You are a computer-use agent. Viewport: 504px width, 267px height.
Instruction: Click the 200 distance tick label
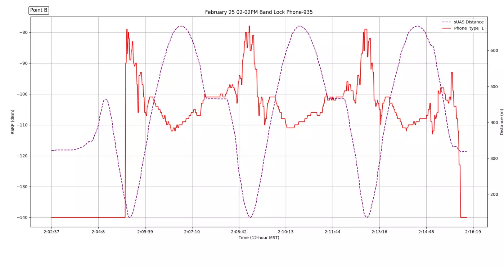(494, 195)
